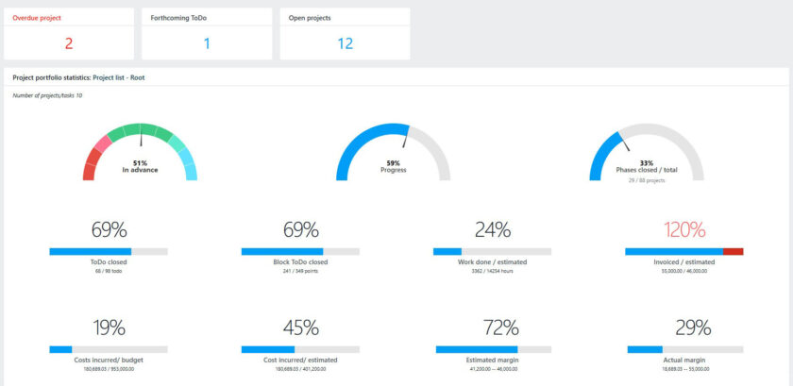Image resolution: width=793 pixels, height=386 pixels.
Task: Click the open projects count 12
Action: (345, 43)
